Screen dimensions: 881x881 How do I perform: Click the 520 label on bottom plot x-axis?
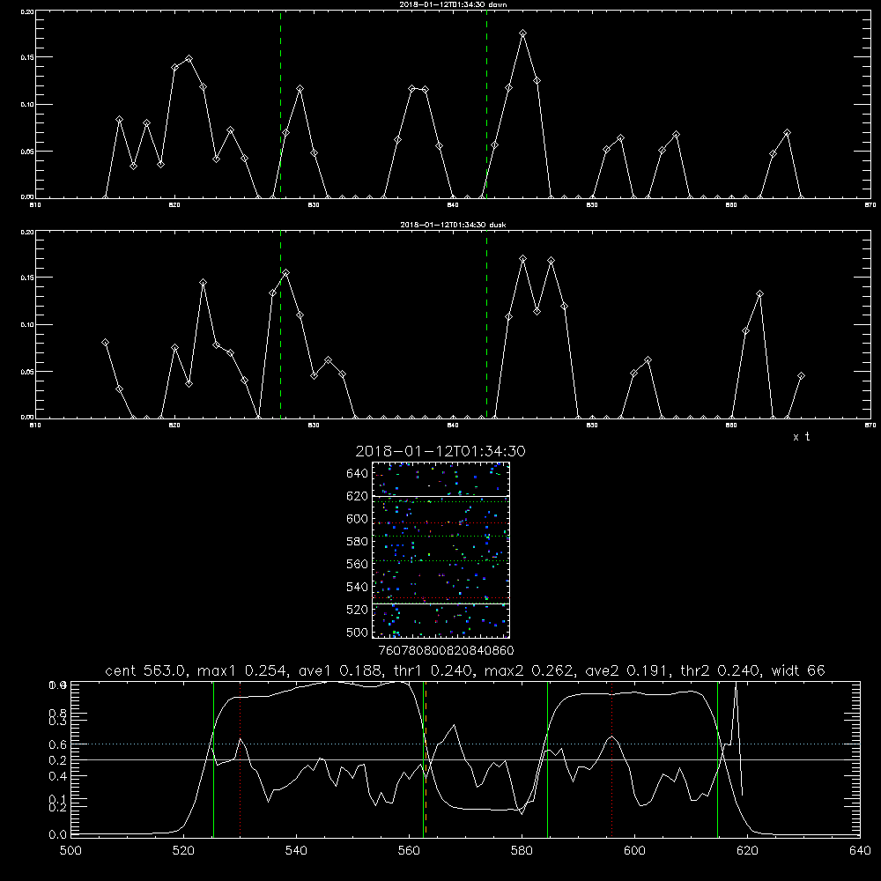(x=183, y=851)
